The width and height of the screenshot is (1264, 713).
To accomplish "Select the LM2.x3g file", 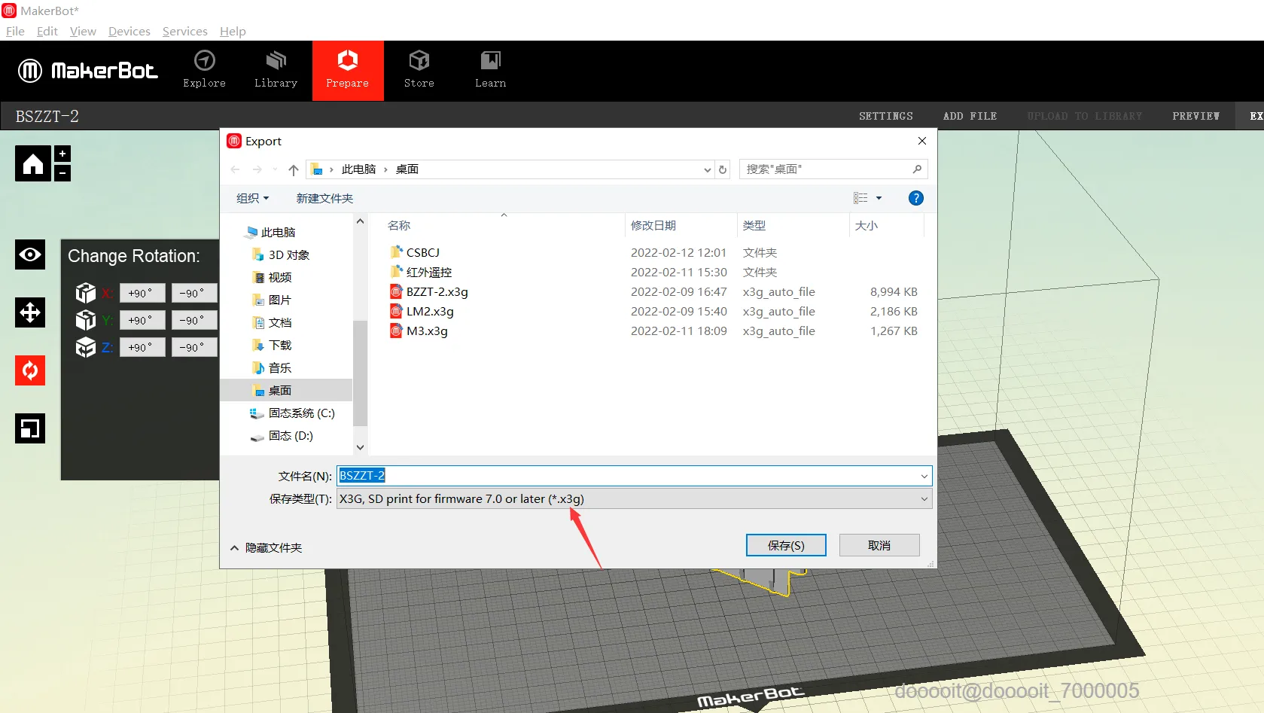I will click(430, 311).
